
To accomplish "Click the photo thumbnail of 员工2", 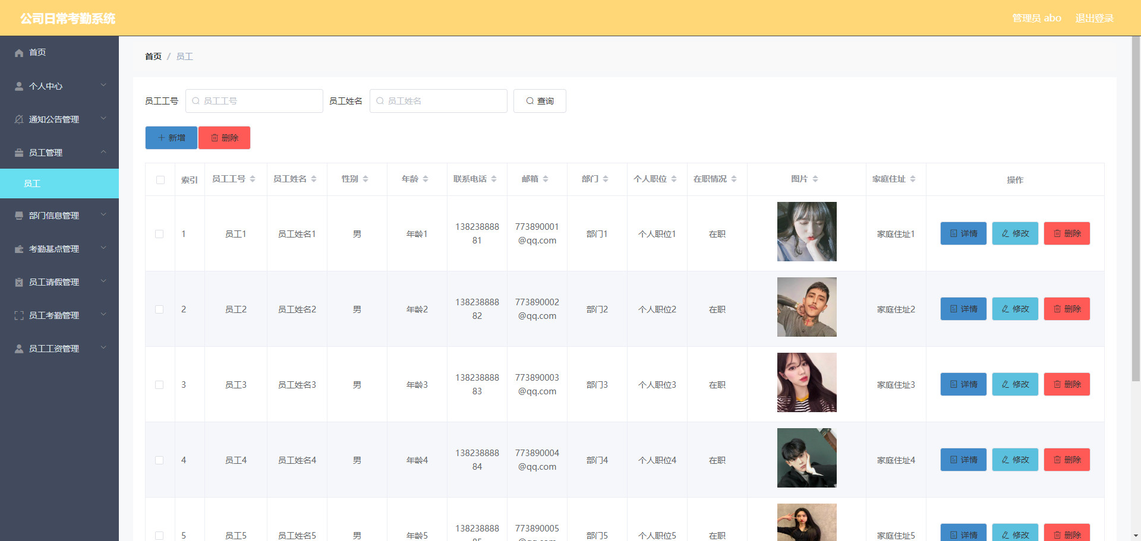I will tap(807, 307).
